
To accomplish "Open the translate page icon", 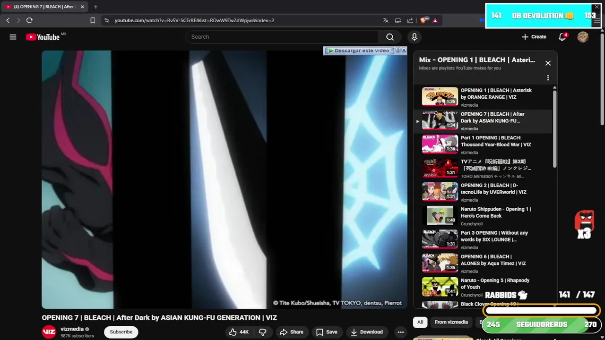I will [386, 20].
